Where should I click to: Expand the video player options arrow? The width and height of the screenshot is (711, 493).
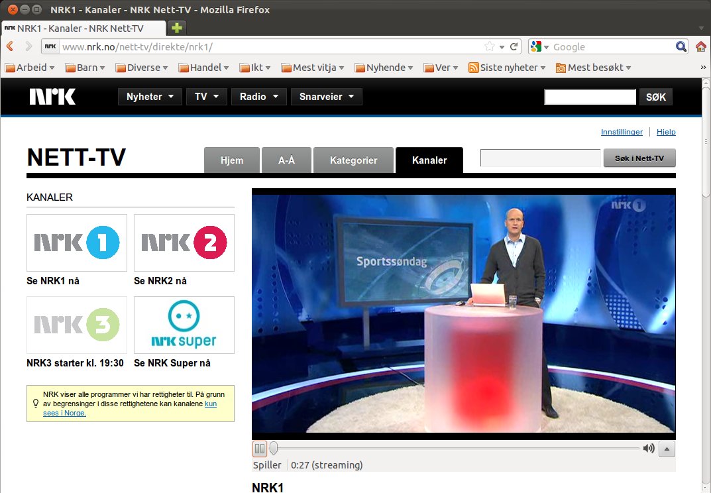click(x=667, y=449)
